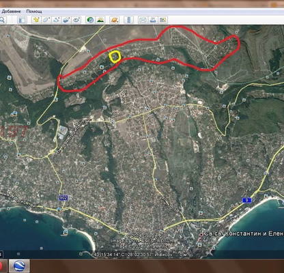Screen dimensions: 284x273
Task: Show historical imagery clock icon
Action: coord(90,20)
